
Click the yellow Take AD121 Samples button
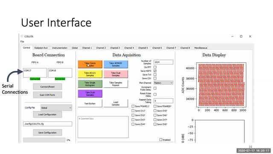point(90,74)
